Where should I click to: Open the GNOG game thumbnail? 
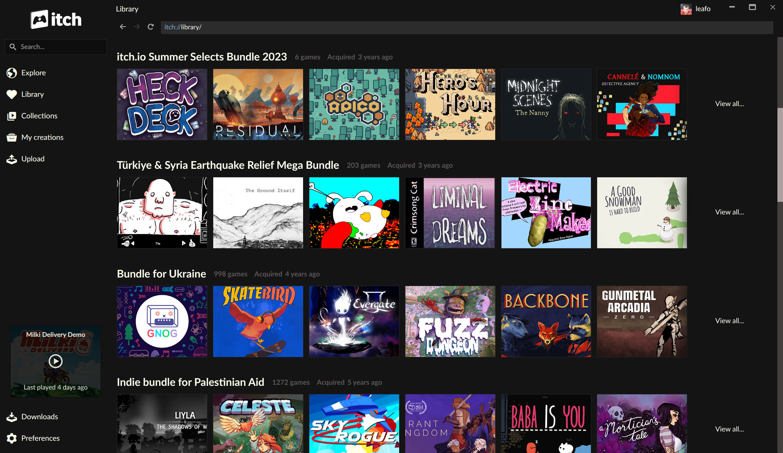[x=162, y=321]
